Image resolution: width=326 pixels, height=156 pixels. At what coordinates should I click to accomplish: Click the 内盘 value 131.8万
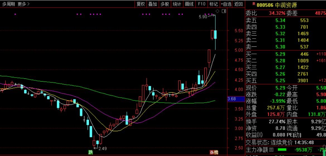[x=317, y=114]
